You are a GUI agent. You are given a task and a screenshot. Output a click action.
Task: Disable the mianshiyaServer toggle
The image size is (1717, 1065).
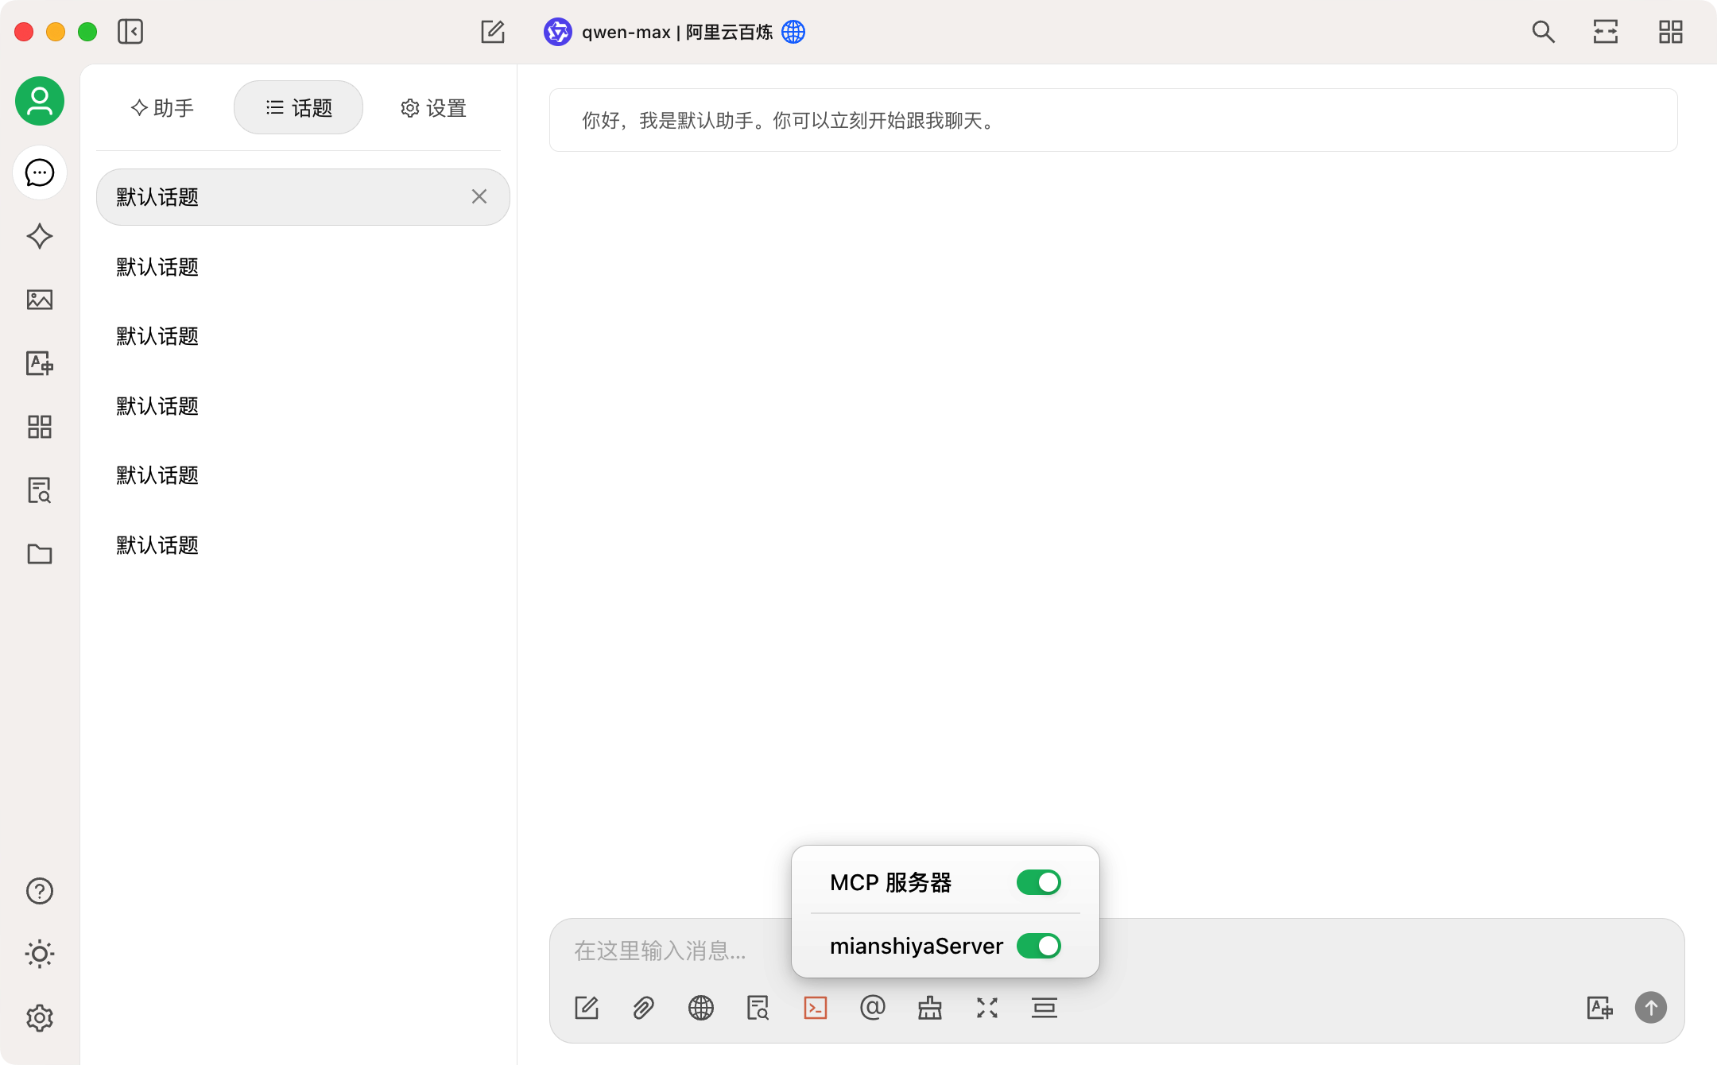pyautogui.click(x=1038, y=946)
